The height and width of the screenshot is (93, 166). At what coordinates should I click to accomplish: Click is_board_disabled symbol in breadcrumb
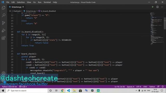(x=48, y=11)
